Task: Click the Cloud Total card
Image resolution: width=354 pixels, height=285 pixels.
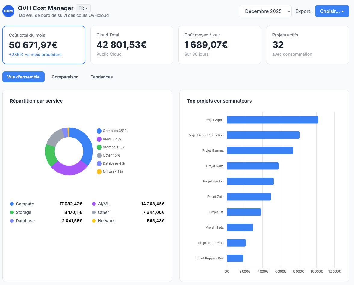Action: 132,45
